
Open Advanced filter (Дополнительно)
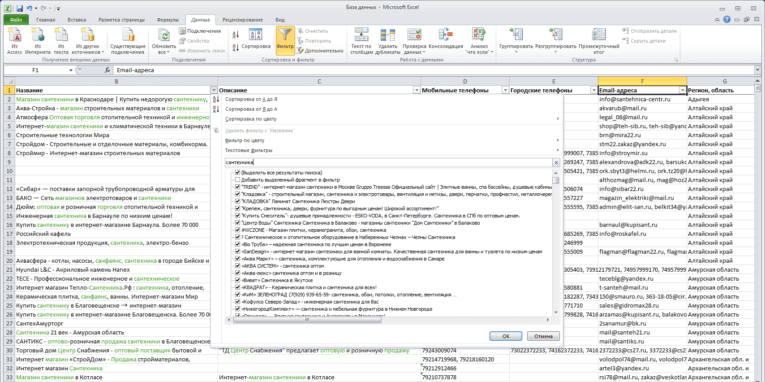tap(320, 51)
